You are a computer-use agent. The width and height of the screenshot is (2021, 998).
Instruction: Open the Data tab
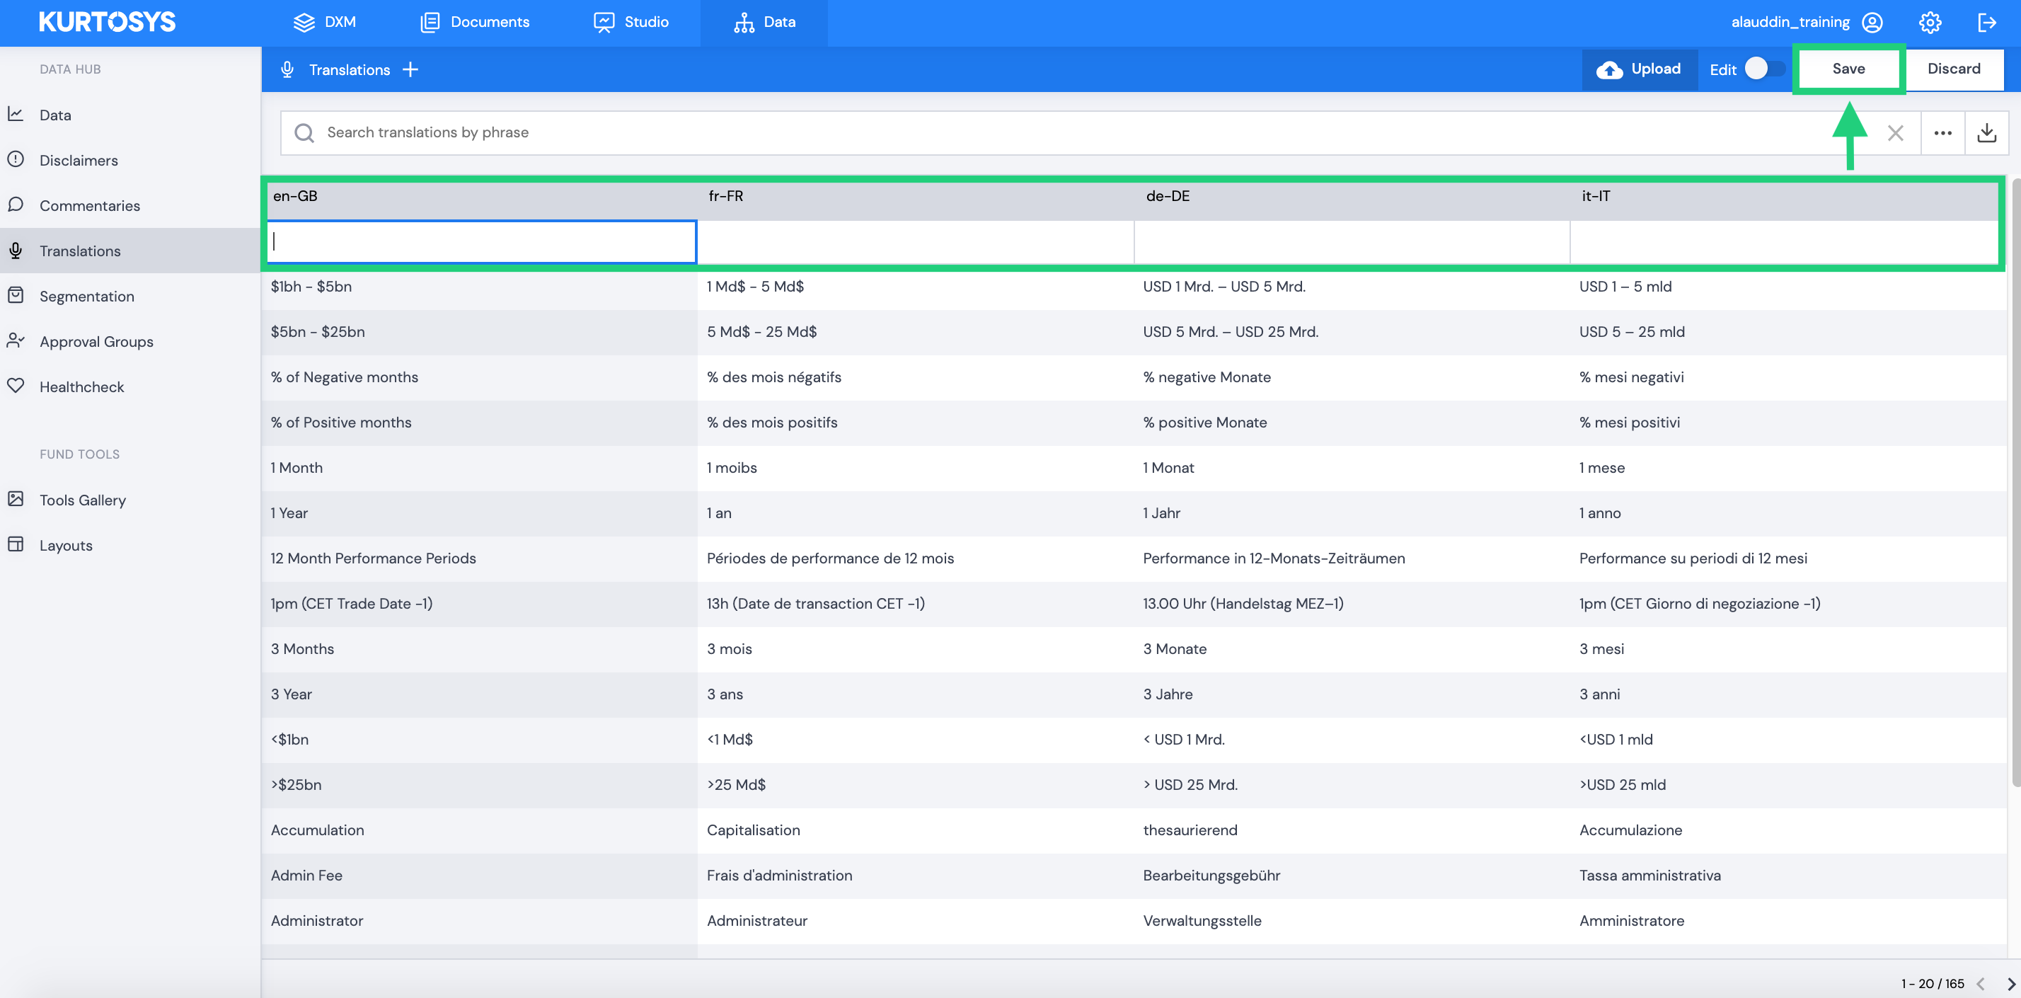(764, 22)
